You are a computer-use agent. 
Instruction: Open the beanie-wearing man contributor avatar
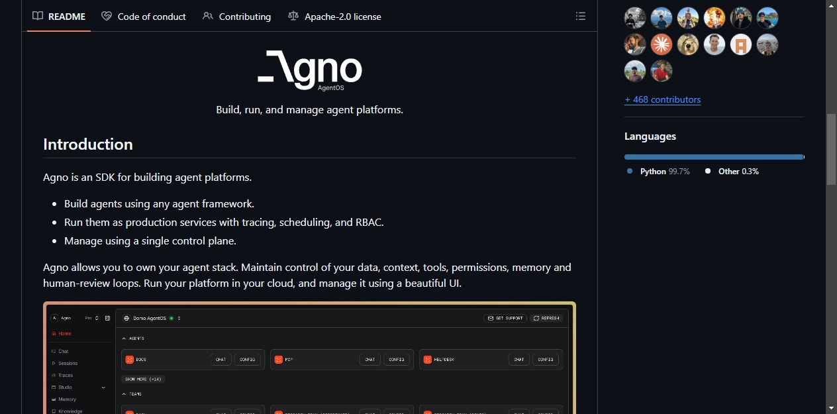(x=741, y=18)
